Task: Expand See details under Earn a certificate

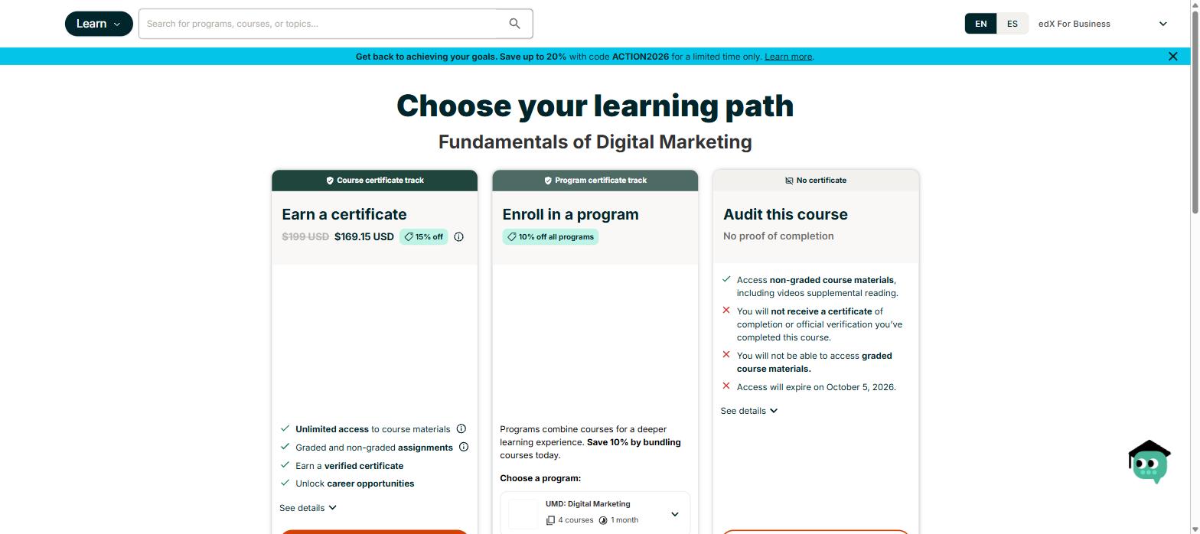Action: 308,508
